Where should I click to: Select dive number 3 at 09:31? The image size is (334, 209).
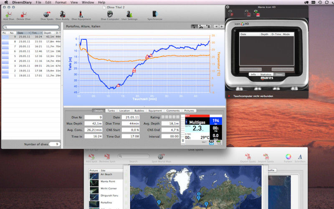pyautogui.click(x=31, y=66)
